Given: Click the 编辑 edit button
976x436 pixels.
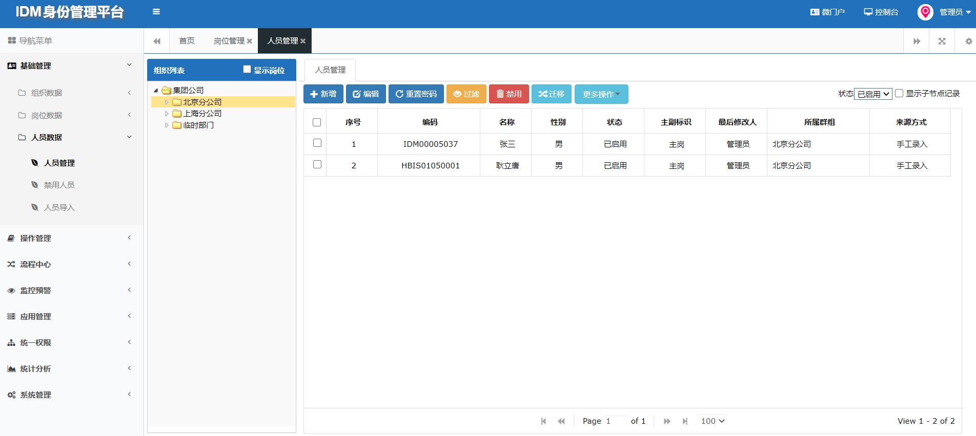Looking at the screenshot, I should click(x=366, y=94).
